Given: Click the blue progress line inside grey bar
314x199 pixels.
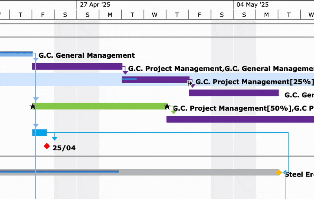Looking at the screenshot, I should tap(60, 172).
